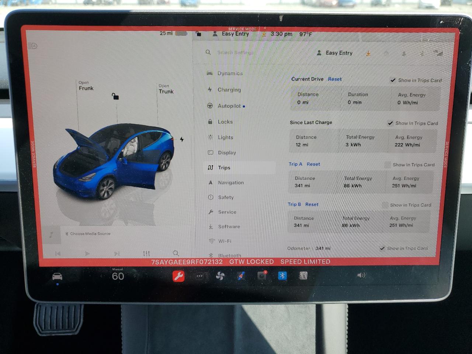Viewport: 472px width, 354px height.
Task: Open the owner's manual info icon
Action: [303, 275]
